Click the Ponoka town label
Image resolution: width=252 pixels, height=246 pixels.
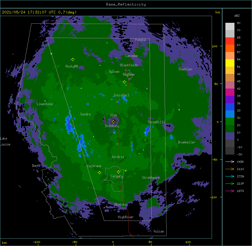click(x=140, y=40)
